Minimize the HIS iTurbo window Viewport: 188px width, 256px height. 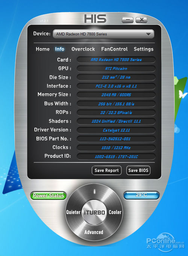pos(128,20)
